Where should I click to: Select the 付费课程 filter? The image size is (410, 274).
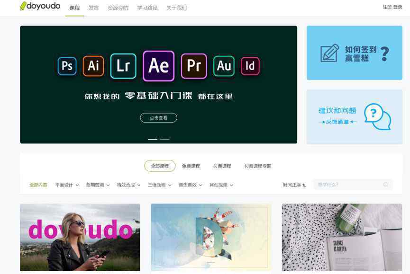[x=222, y=166]
